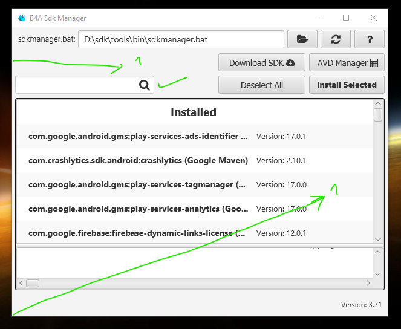Click the Version: 3.71 label
Screen dimensions: 401x329
361,305
